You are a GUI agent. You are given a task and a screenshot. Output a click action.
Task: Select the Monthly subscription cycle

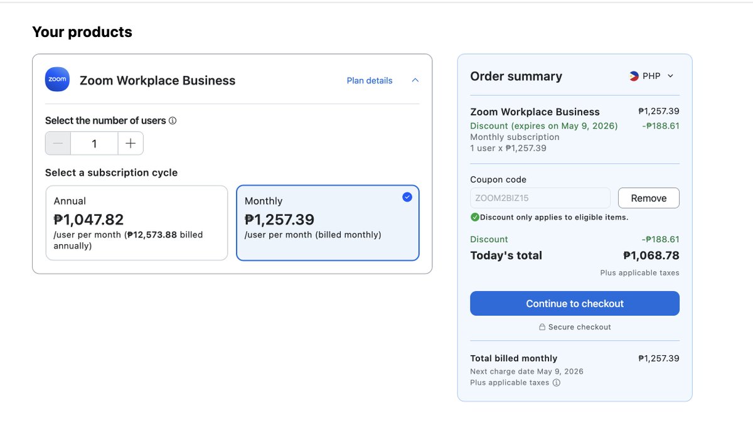328,223
